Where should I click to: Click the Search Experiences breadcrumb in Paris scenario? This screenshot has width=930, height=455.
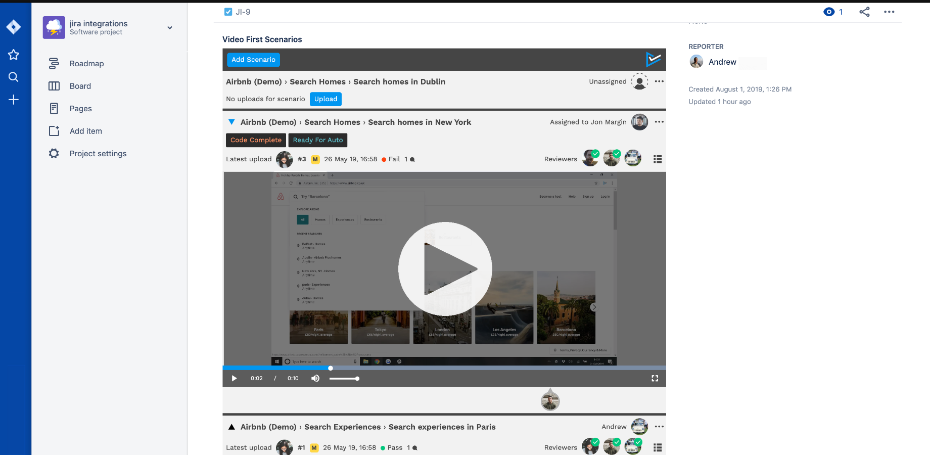tap(342, 427)
